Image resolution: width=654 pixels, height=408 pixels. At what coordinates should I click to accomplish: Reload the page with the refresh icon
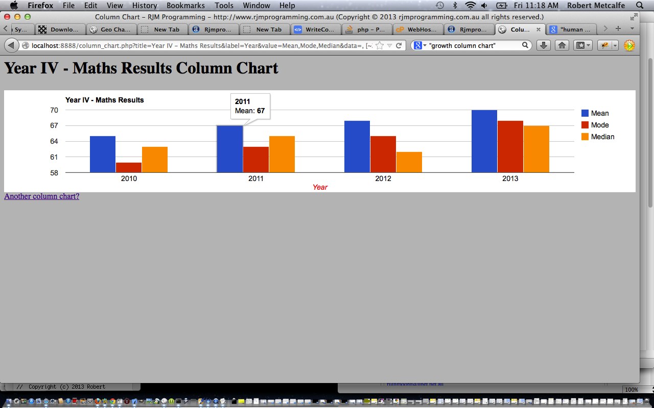pyautogui.click(x=399, y=46)
